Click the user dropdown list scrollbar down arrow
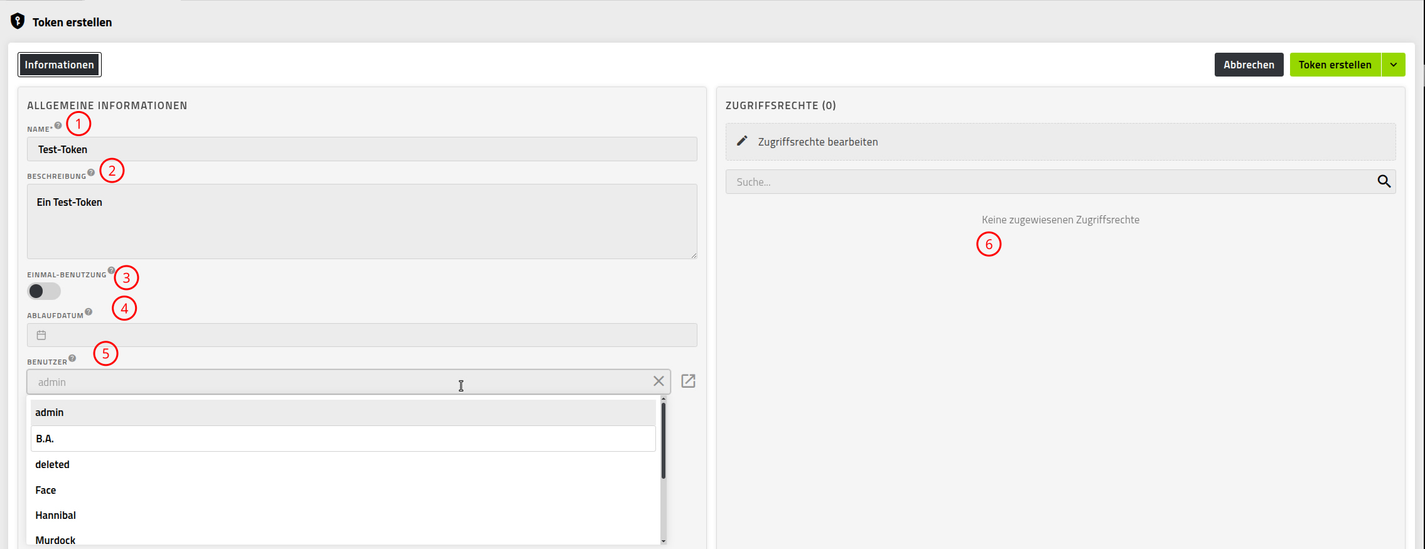Screen dimensions: 1425x549 (x=664, y=541)
